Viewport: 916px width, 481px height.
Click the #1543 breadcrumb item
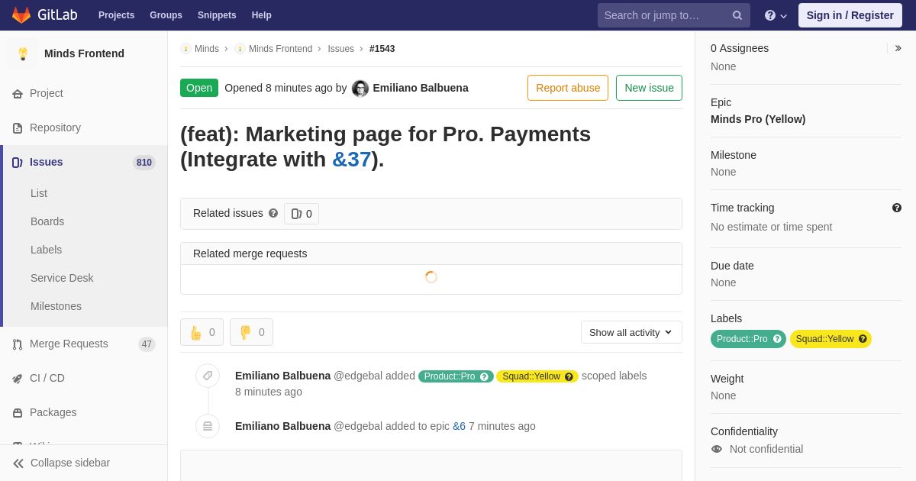tap(382, 49)
